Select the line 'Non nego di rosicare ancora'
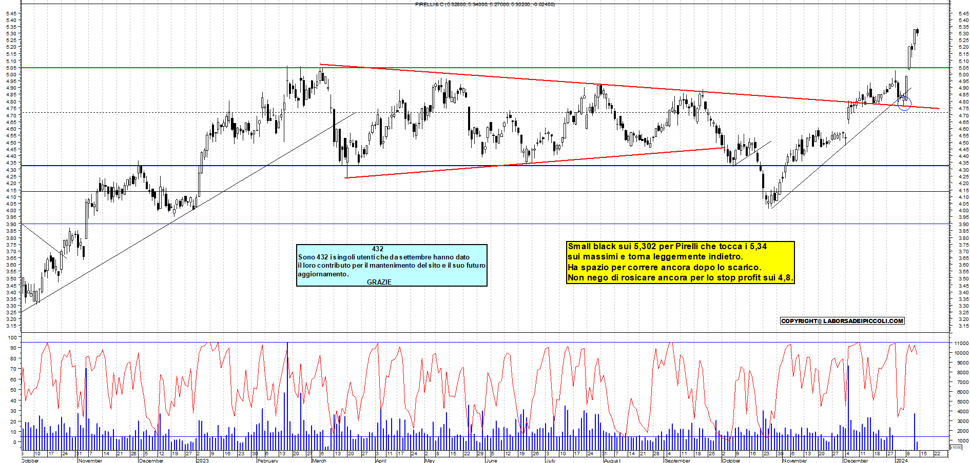Screen dimensions: 970x463 coord(681,278)
